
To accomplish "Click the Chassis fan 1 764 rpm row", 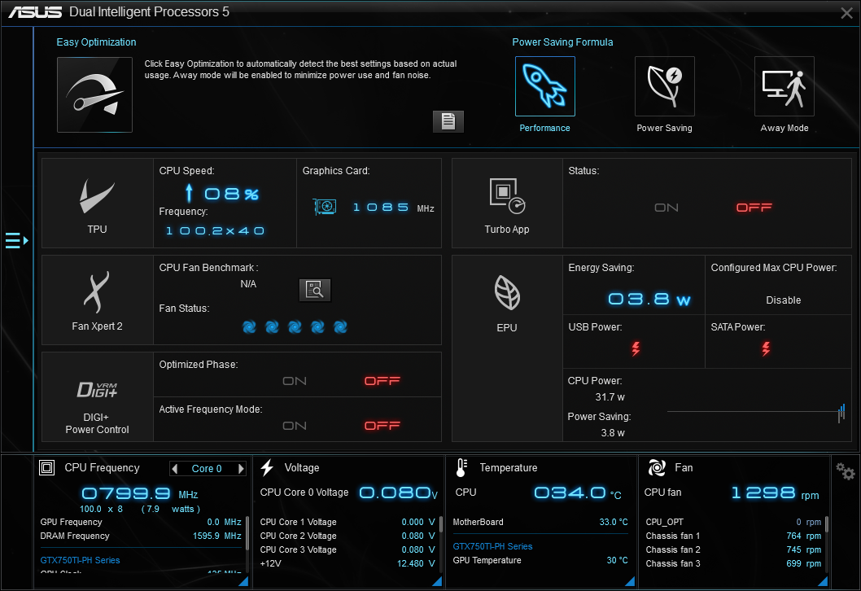I will click(x=733, y=536).
